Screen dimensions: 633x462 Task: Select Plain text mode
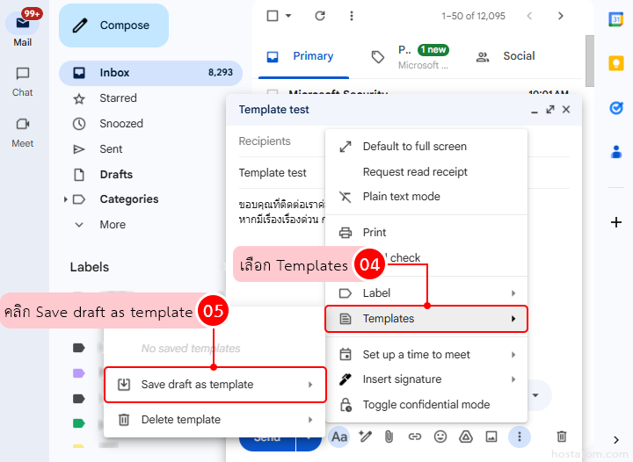coord(426,197)
